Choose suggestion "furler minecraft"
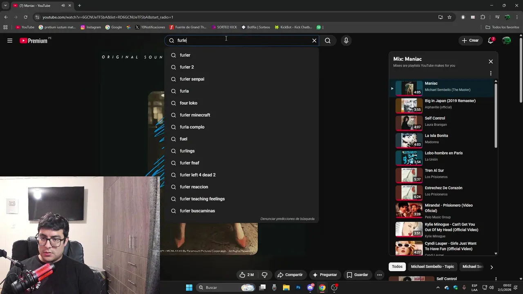The width and height of the screenshot is (523, 294). click(x=241, y=115)
